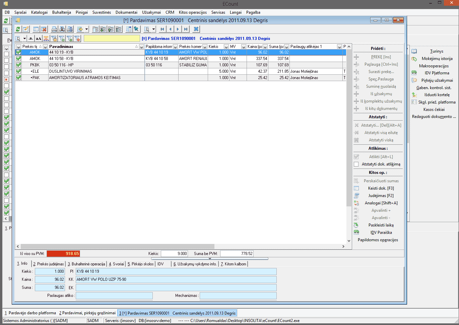Open the Buhalterija menu
Viewport: 459px width, 325px height.
click(x=61, y=12)
